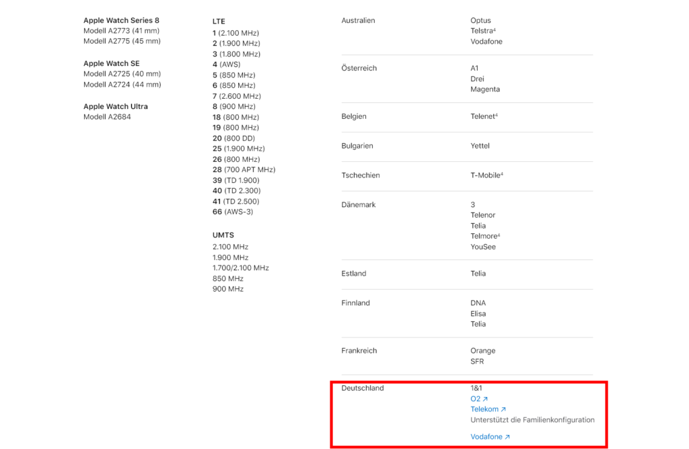Open the O2 carrier link
The image size is (689, 449).
point(479,399)
